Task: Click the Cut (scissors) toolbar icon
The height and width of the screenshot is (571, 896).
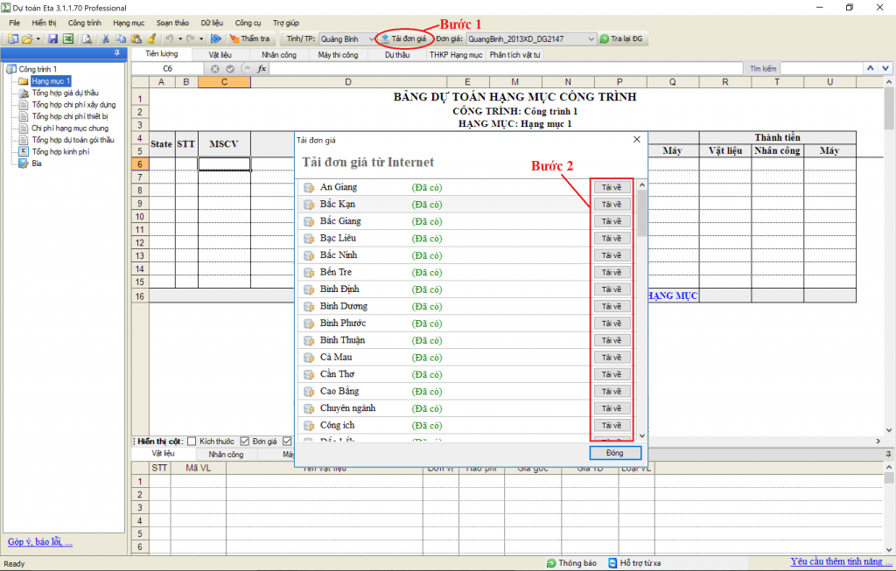Action: pyautogui.click(x=106, y=39)
